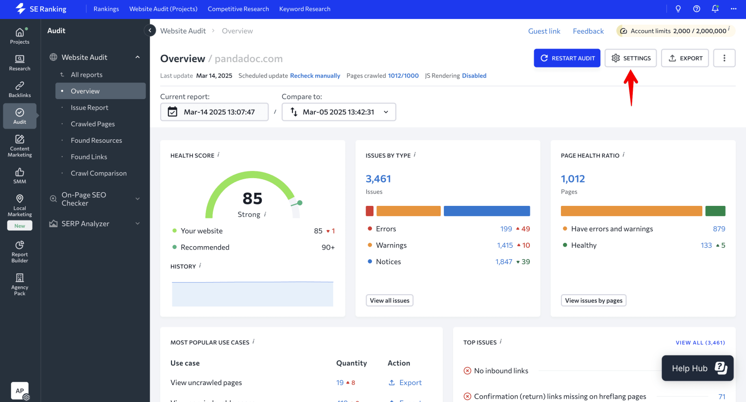
Task: Open Report Builder in sidebar
Action: [x=19, y=251]
